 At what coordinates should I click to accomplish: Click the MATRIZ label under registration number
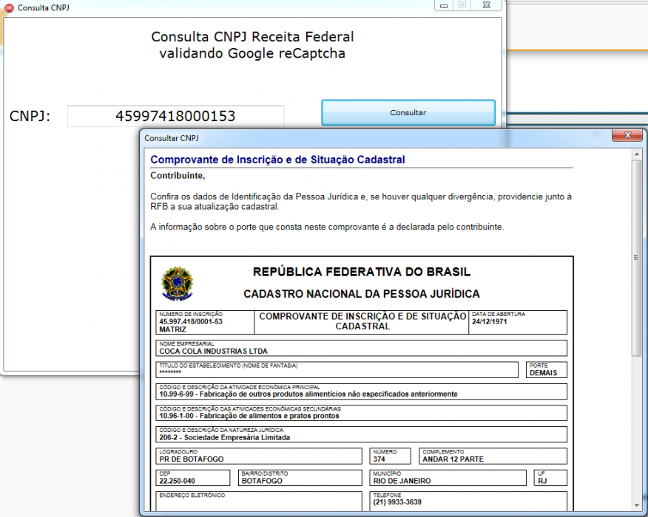coord(173,329)
